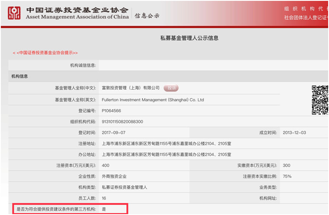Click the 业务类型 label
329x215 pixels.
pyautogui.click(x=268, y=187)
